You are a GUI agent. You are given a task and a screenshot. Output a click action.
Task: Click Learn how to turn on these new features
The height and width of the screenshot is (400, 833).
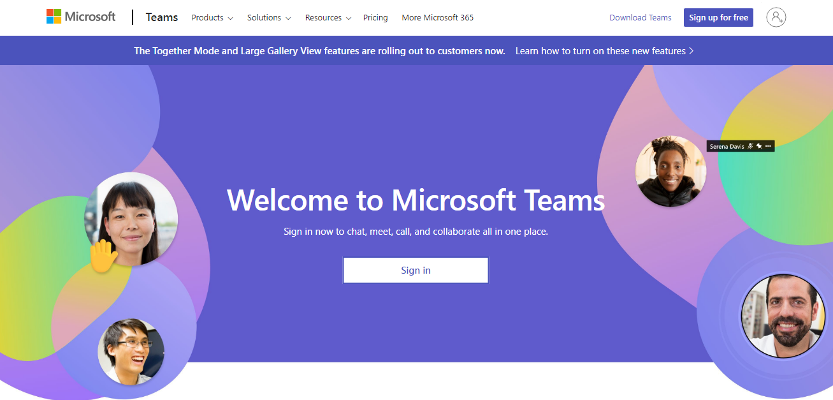tap(601, 50)
